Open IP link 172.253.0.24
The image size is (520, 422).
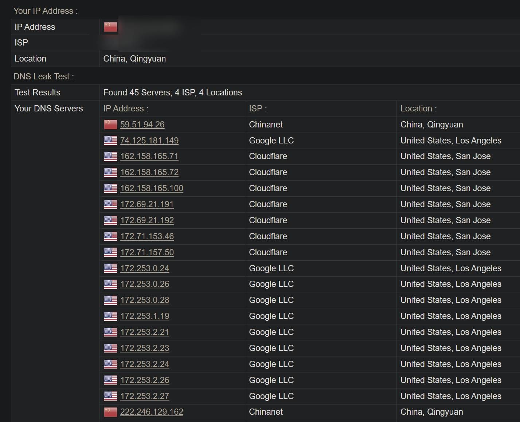(x=145, y=268)
